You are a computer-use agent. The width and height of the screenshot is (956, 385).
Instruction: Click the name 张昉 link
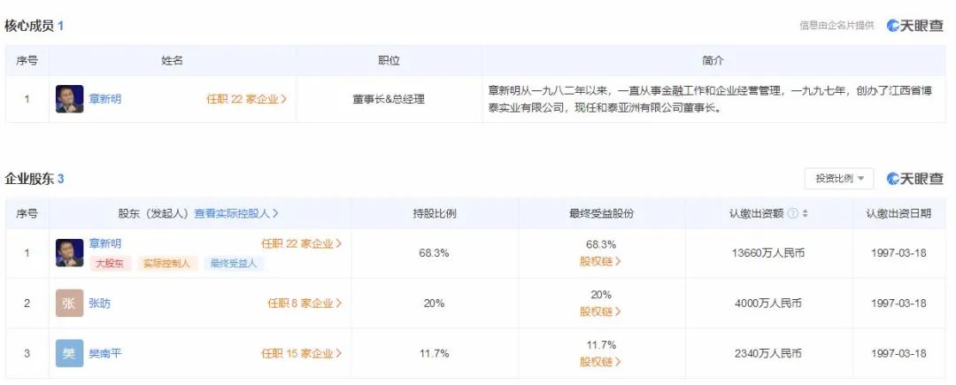(100, 304)
